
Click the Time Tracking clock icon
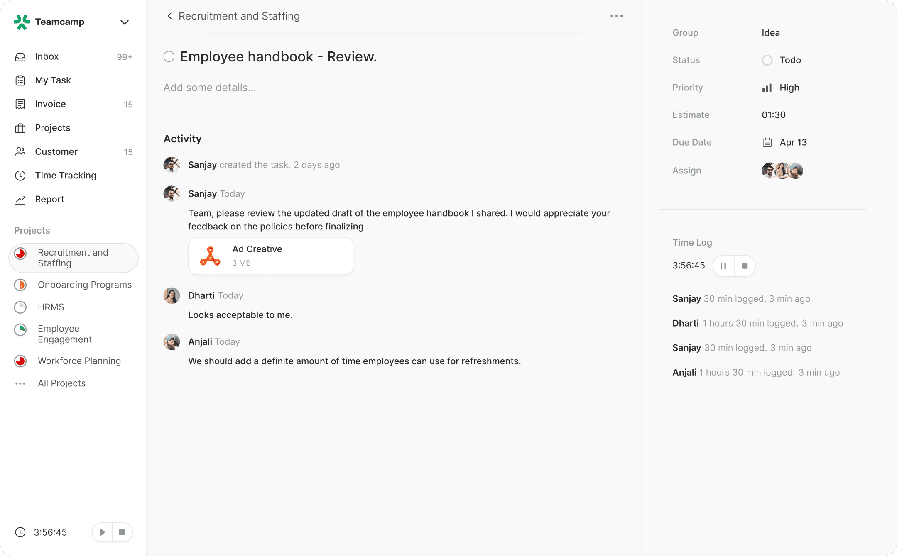(20, 176)
